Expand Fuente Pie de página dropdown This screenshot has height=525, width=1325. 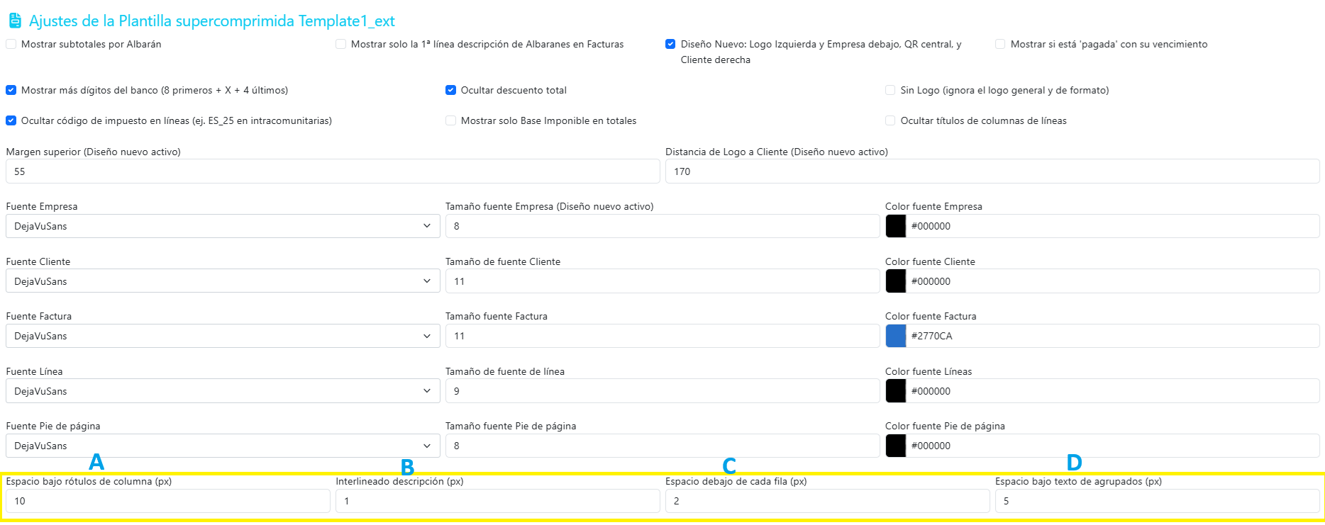click(223, 446)
